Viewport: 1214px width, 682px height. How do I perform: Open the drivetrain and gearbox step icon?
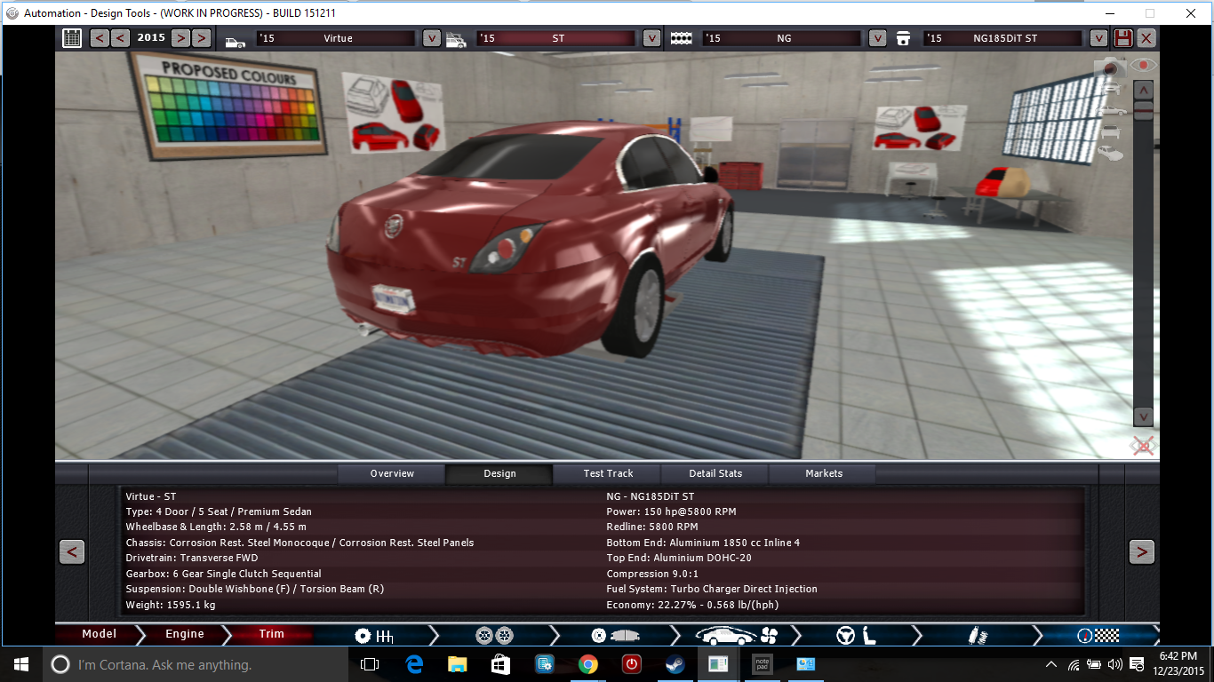coord(374,636)
